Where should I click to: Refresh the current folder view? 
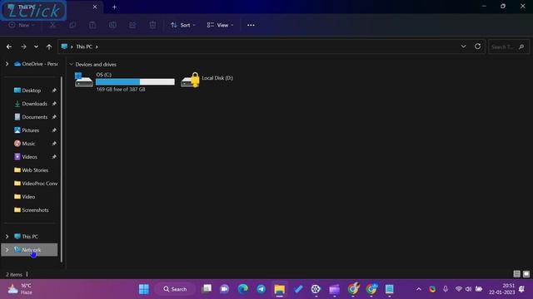[477, 47]
